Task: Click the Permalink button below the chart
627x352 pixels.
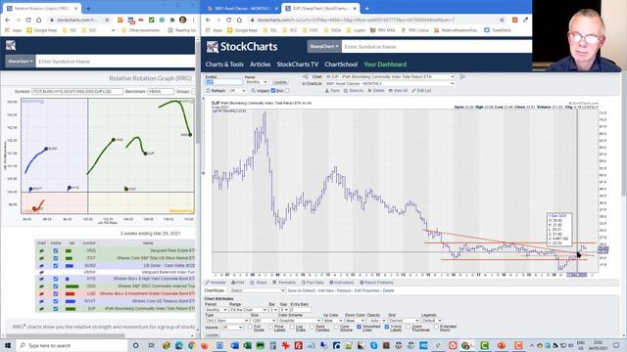Action: pos(284,283)
